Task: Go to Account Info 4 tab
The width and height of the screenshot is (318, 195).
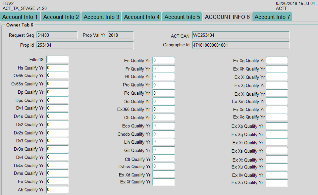Action: [142, 17]
